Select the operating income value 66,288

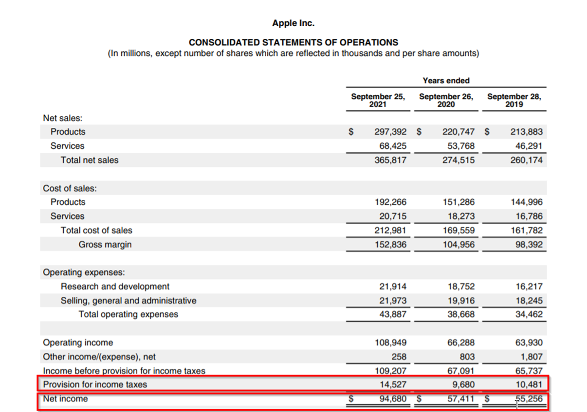(461, 343)
